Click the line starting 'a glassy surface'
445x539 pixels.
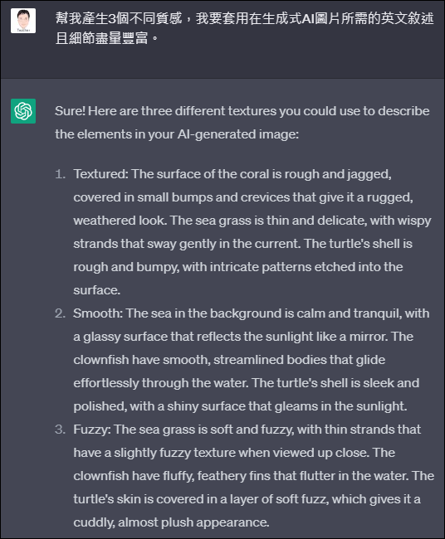(x=243, y=337)
